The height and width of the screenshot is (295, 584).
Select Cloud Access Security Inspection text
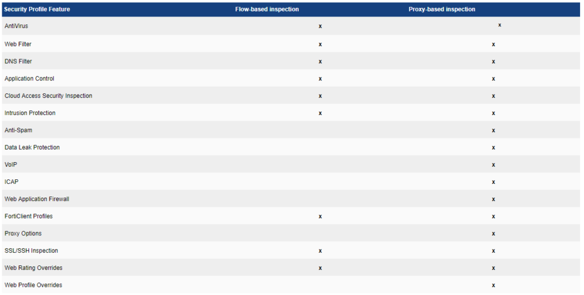pos(48,96)
